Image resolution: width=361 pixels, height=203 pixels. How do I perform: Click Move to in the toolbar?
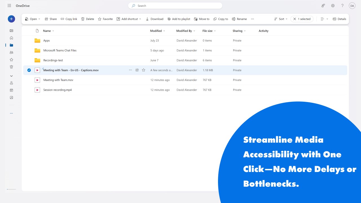coord(202,19)
